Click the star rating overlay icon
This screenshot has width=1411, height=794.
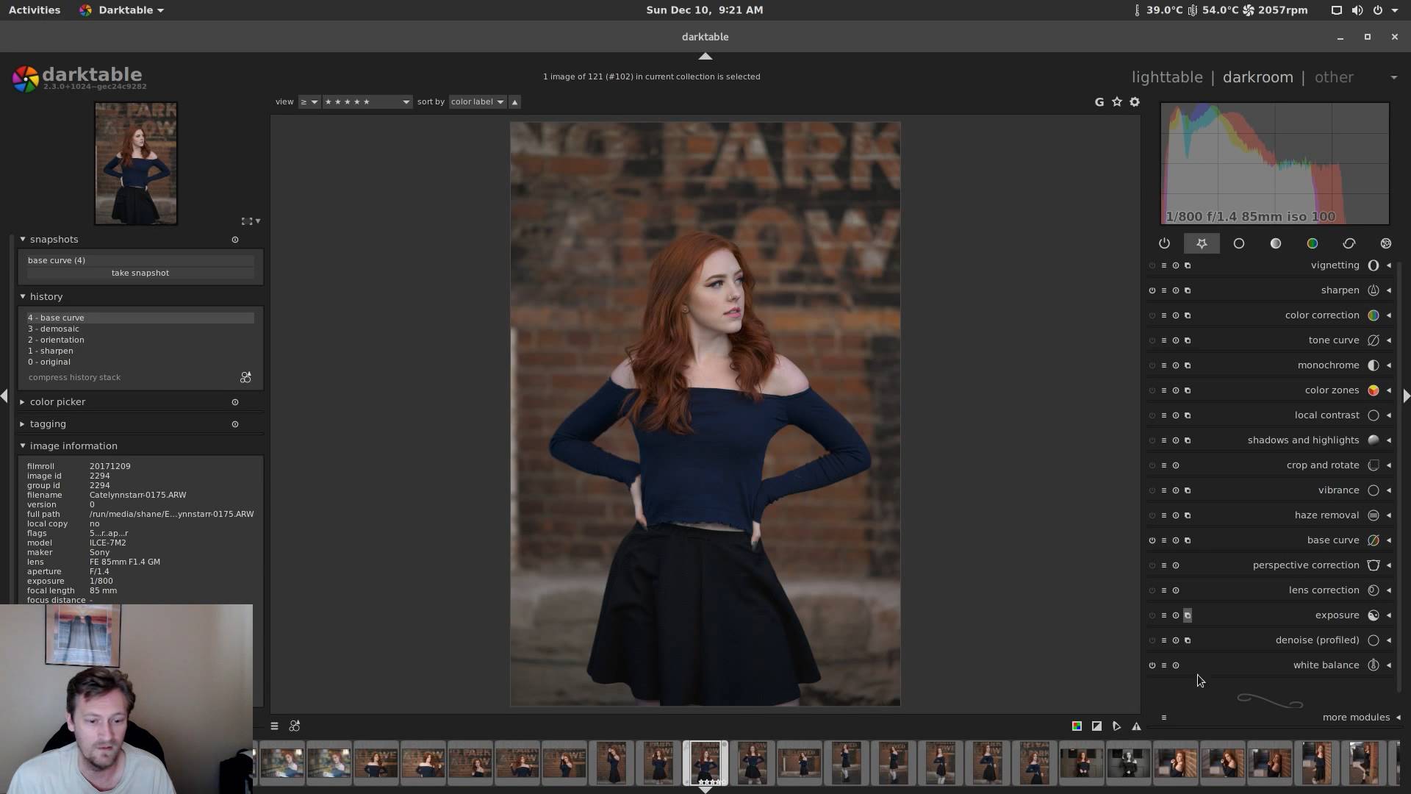1117,102
